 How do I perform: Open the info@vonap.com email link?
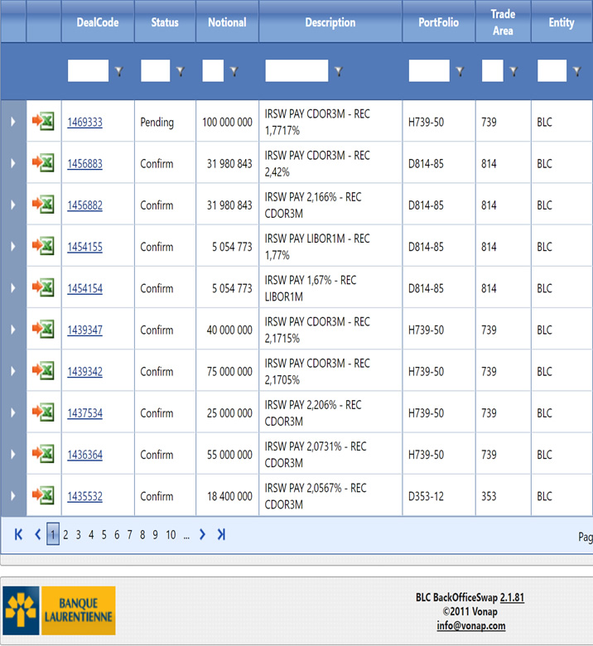(471, 626)
